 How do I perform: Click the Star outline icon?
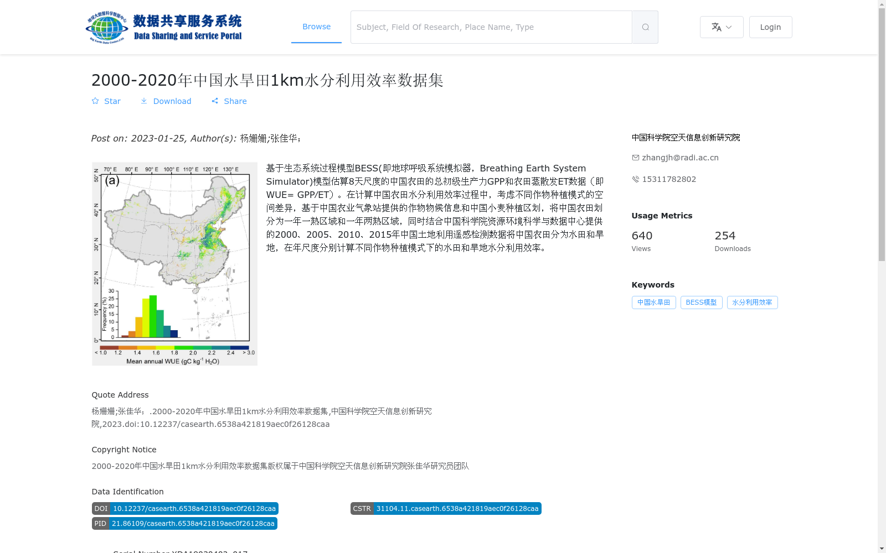pos(95,101)
